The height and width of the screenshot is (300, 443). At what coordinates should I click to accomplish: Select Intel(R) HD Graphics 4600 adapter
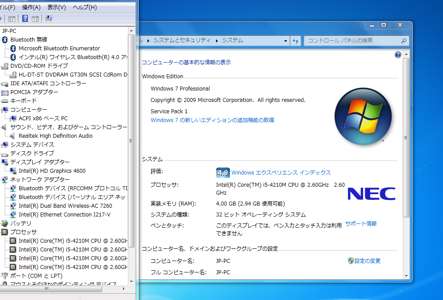(52, 171)
